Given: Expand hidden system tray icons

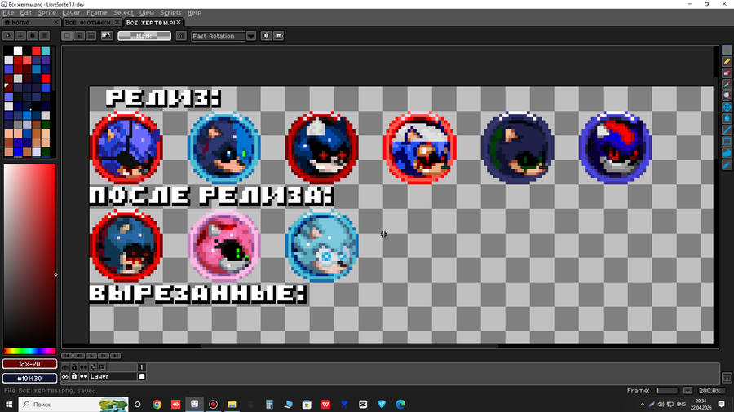Looking at the screenshot, I should coord(643,404).
